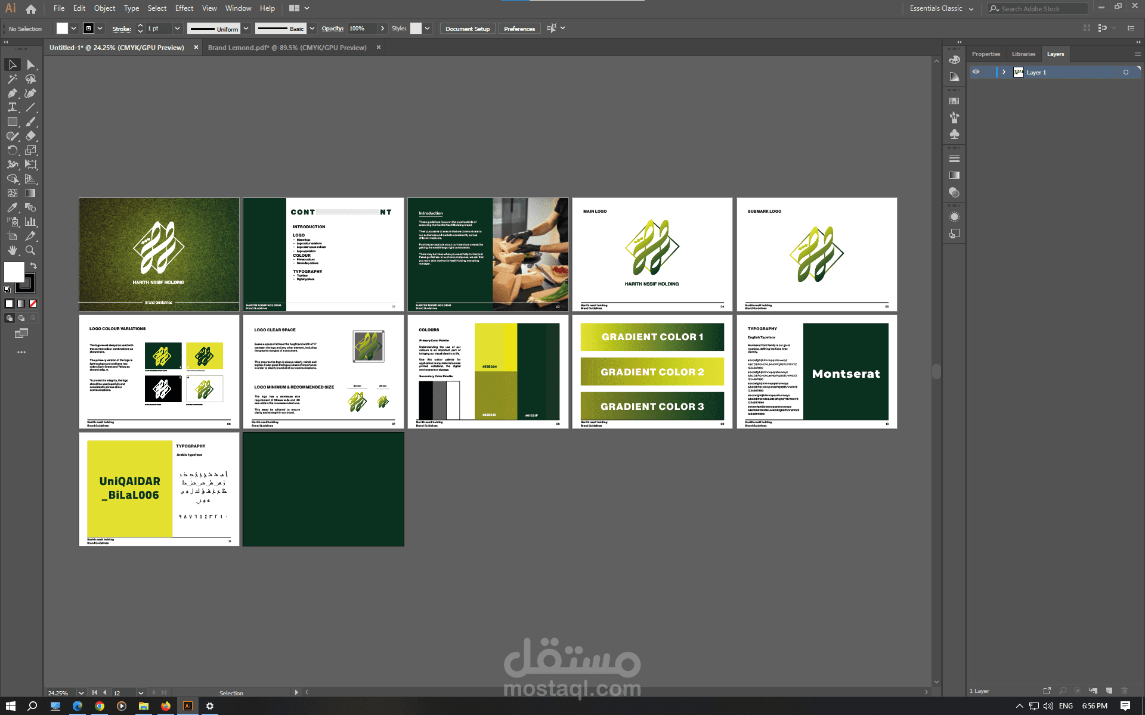Click Layer 1 target circle
Viewport: 1145px width, 715px height.
click(1125, 72)
